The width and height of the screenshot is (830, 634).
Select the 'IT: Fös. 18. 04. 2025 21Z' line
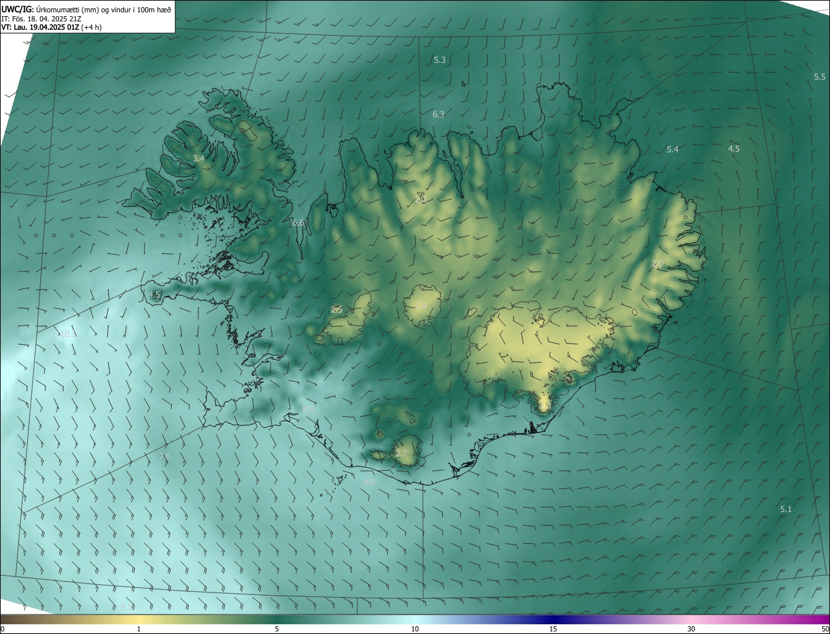pyautogui.click(x=41, y=19)
